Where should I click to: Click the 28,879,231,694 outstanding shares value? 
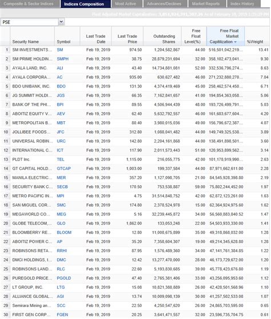166,59
